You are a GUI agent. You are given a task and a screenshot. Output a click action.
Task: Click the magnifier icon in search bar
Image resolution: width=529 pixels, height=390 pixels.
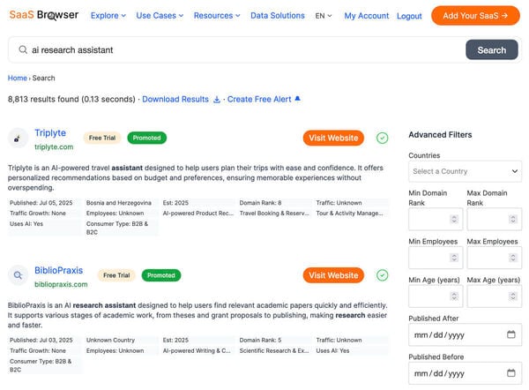point(23,50)
